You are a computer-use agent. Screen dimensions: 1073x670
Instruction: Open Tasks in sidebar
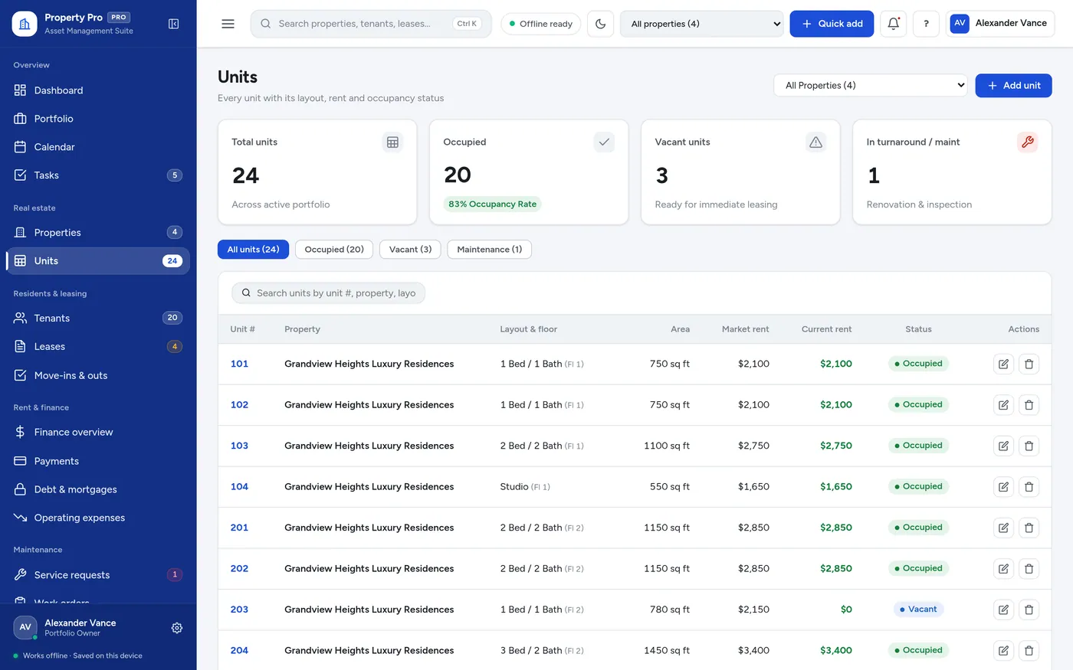(x=98, y=175)
